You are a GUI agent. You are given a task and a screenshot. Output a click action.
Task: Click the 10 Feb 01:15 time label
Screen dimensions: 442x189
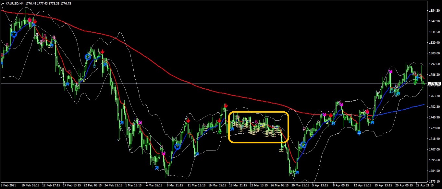click(31, 186)
